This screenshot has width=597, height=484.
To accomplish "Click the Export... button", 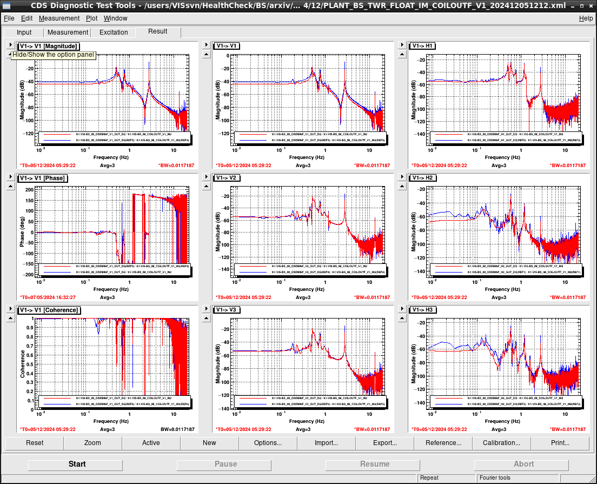I will tap(384, 443).
